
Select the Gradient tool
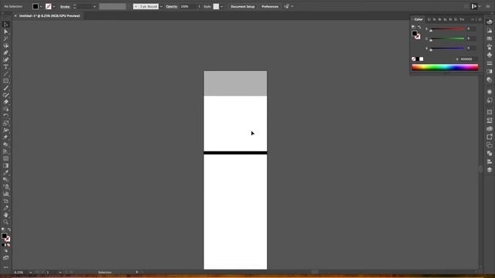tap(5, 165)
